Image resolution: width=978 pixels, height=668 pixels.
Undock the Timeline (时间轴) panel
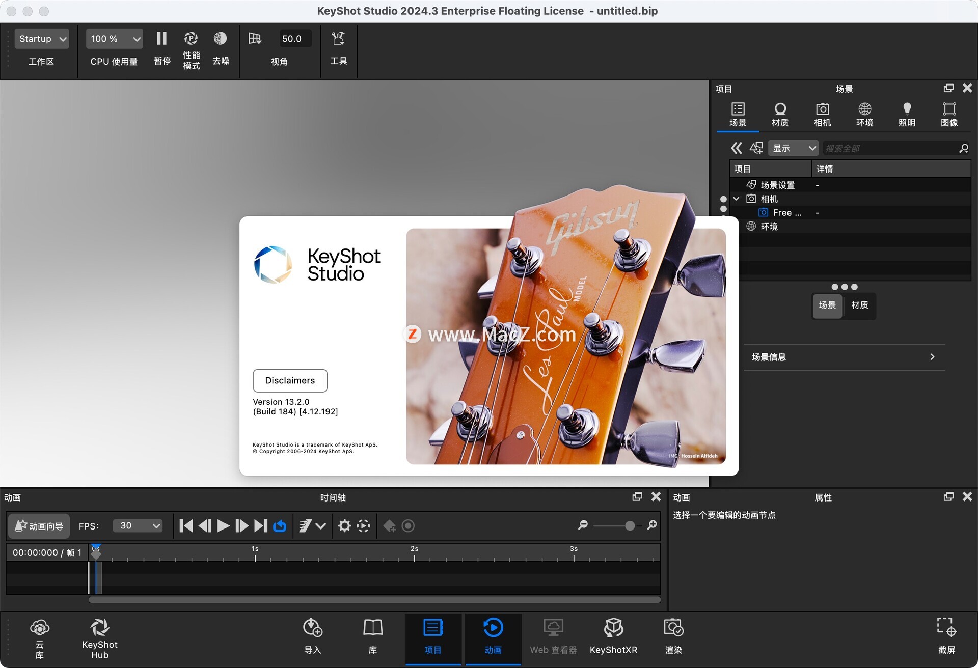[637, 497]
